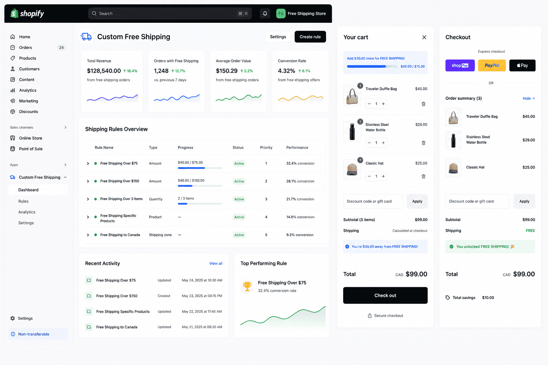
Task: Click progress bar for Free Shipping Over 3 Items
Action: click(200, 204)
